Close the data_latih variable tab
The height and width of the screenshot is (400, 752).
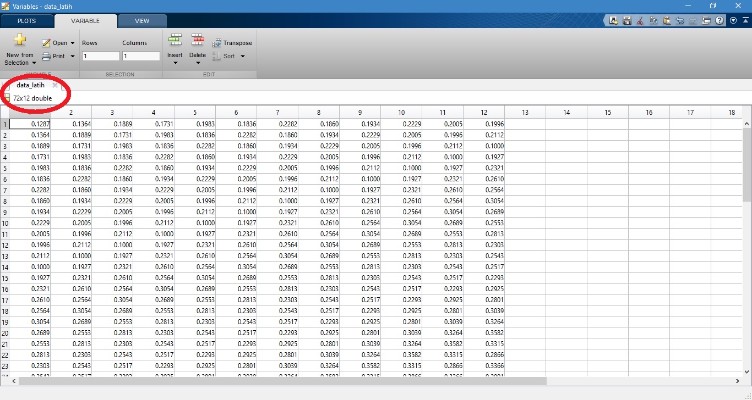click(55, 85)
